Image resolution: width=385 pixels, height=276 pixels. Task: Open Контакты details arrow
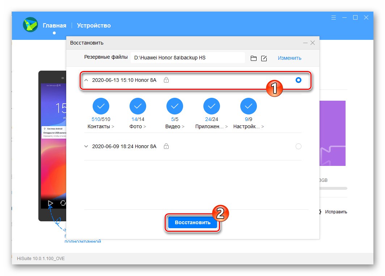click(x=113, y=126)
